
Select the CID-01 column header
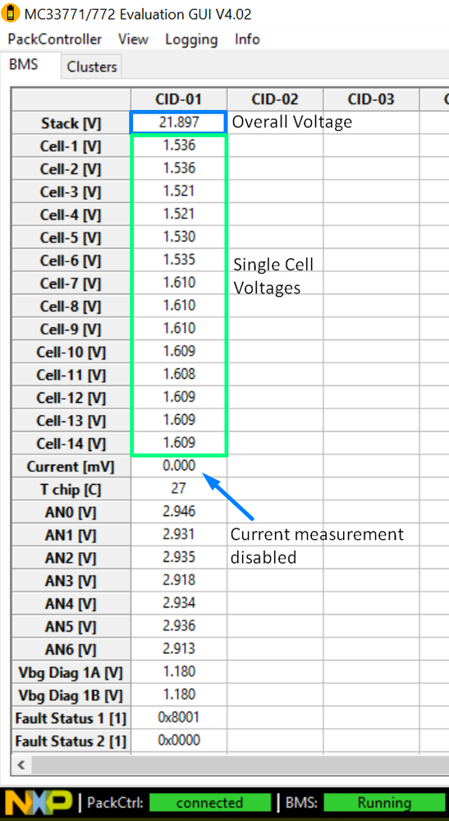(179, 99)
